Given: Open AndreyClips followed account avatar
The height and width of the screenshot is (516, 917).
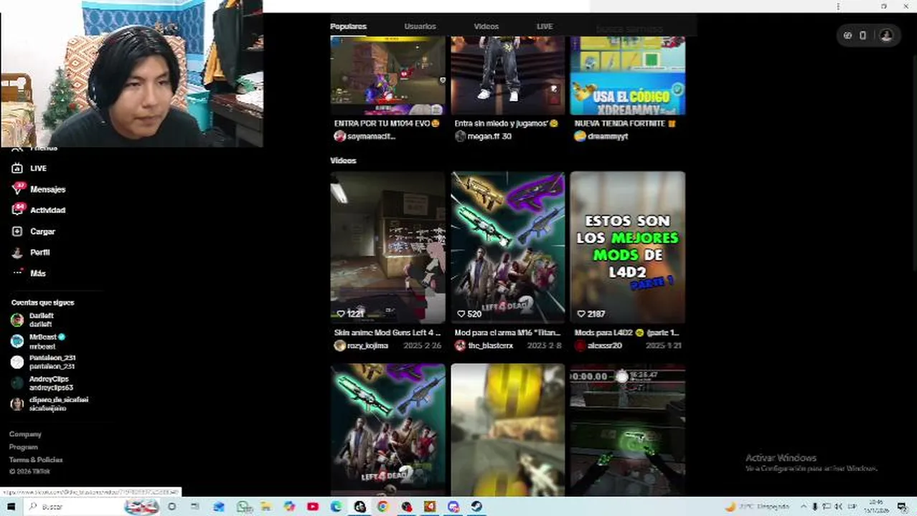Looking at the screenshot, I should (17, 383).
